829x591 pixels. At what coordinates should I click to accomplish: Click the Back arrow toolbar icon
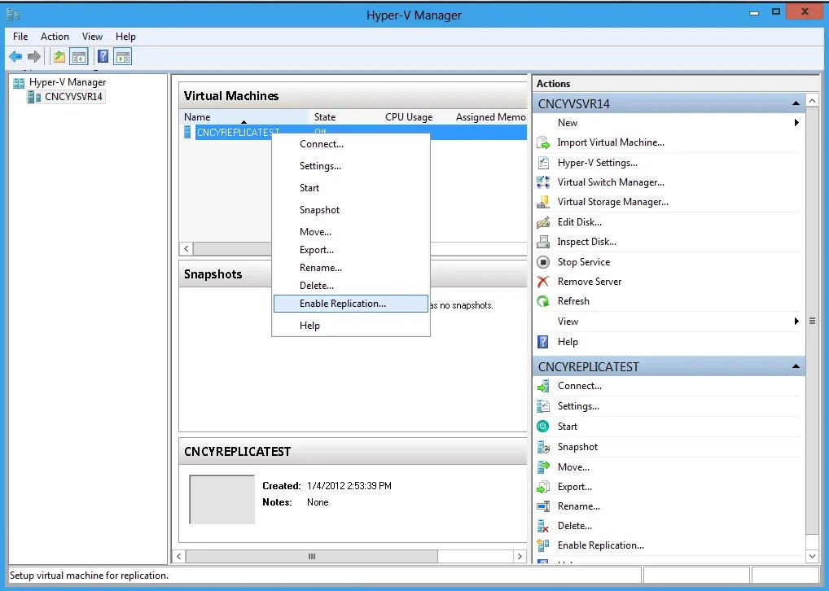point(15,56)
